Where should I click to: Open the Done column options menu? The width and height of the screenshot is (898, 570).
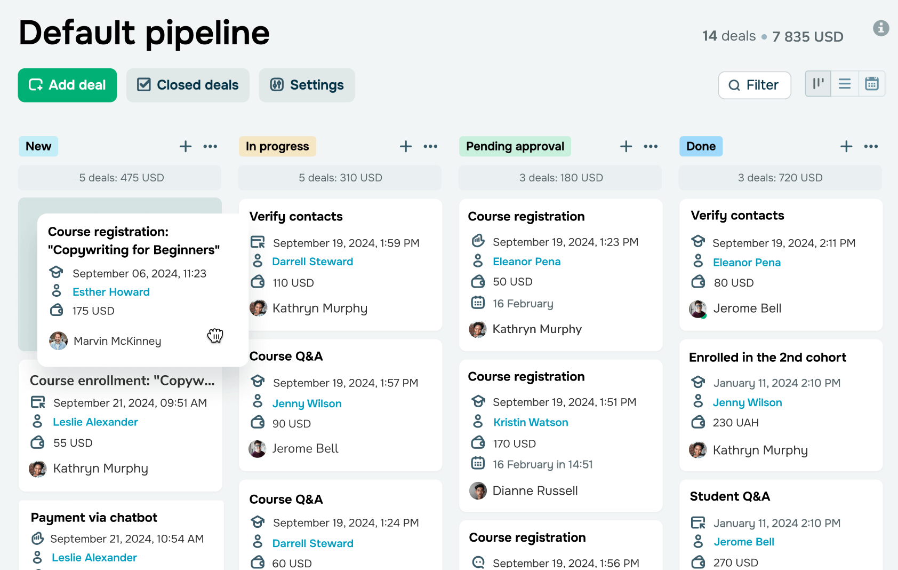(871, 146)
